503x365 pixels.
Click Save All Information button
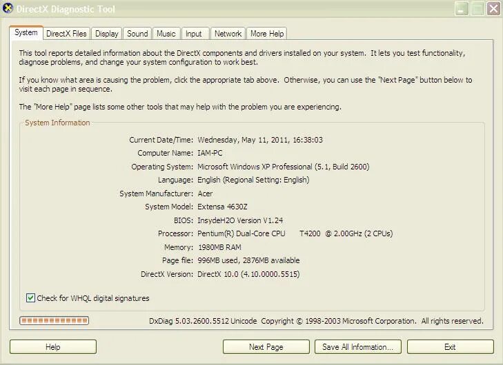click(x=358, y=347)
